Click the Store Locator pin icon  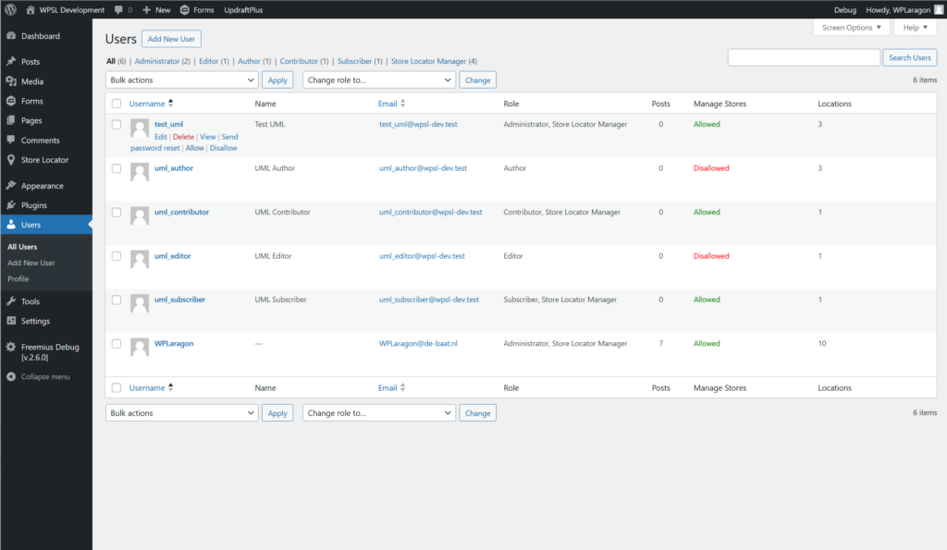pos(11,160)
